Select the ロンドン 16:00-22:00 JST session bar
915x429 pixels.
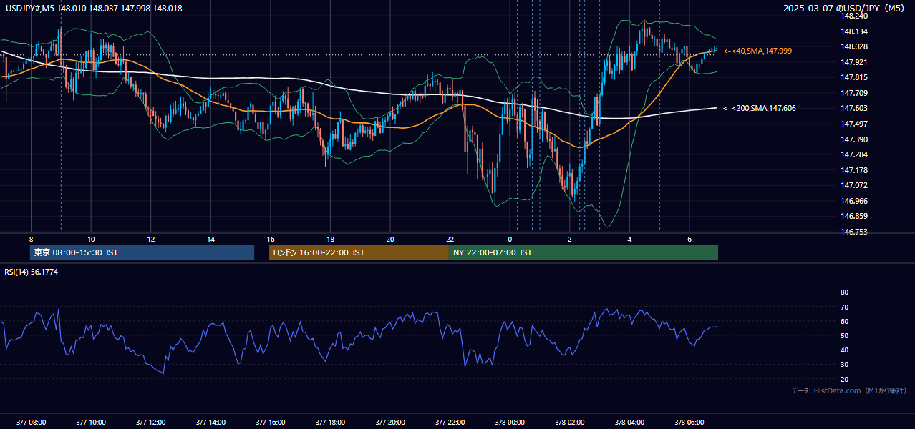(x=359, y=252)
